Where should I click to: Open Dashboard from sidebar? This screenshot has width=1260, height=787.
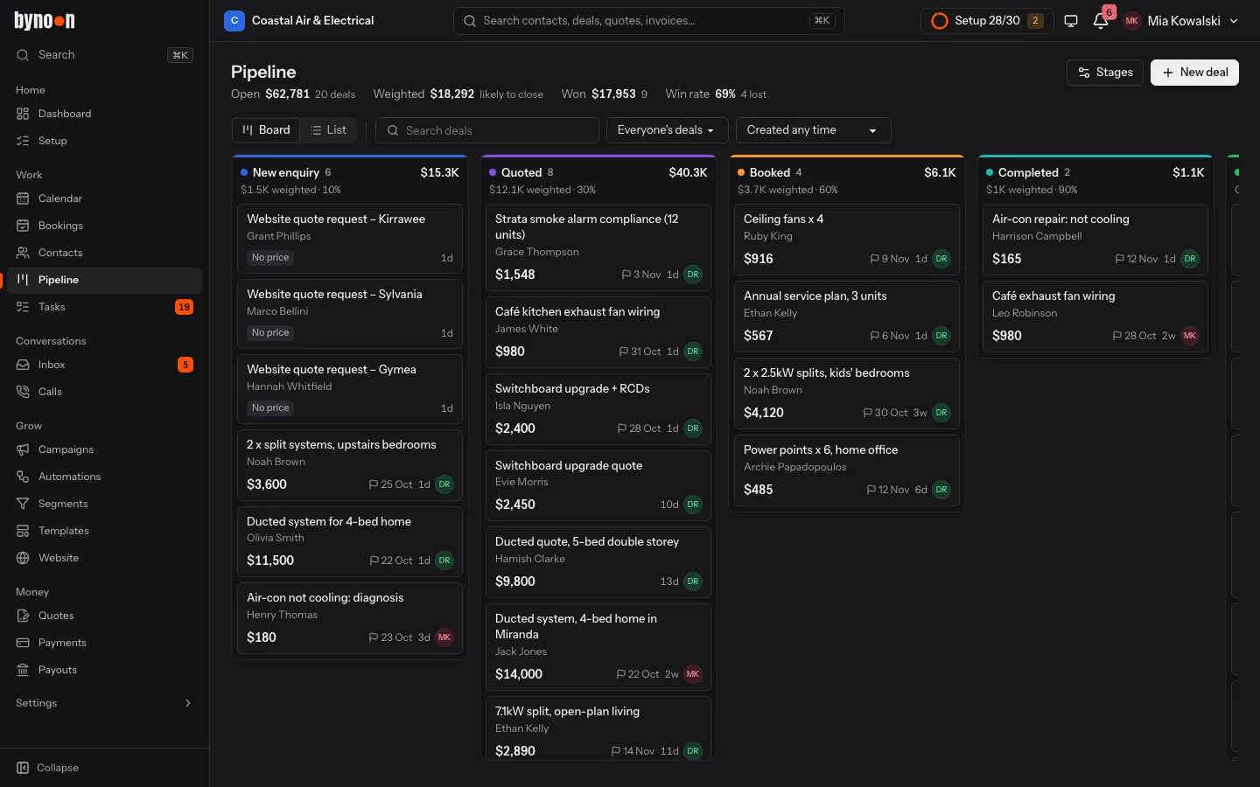[105, 114]
